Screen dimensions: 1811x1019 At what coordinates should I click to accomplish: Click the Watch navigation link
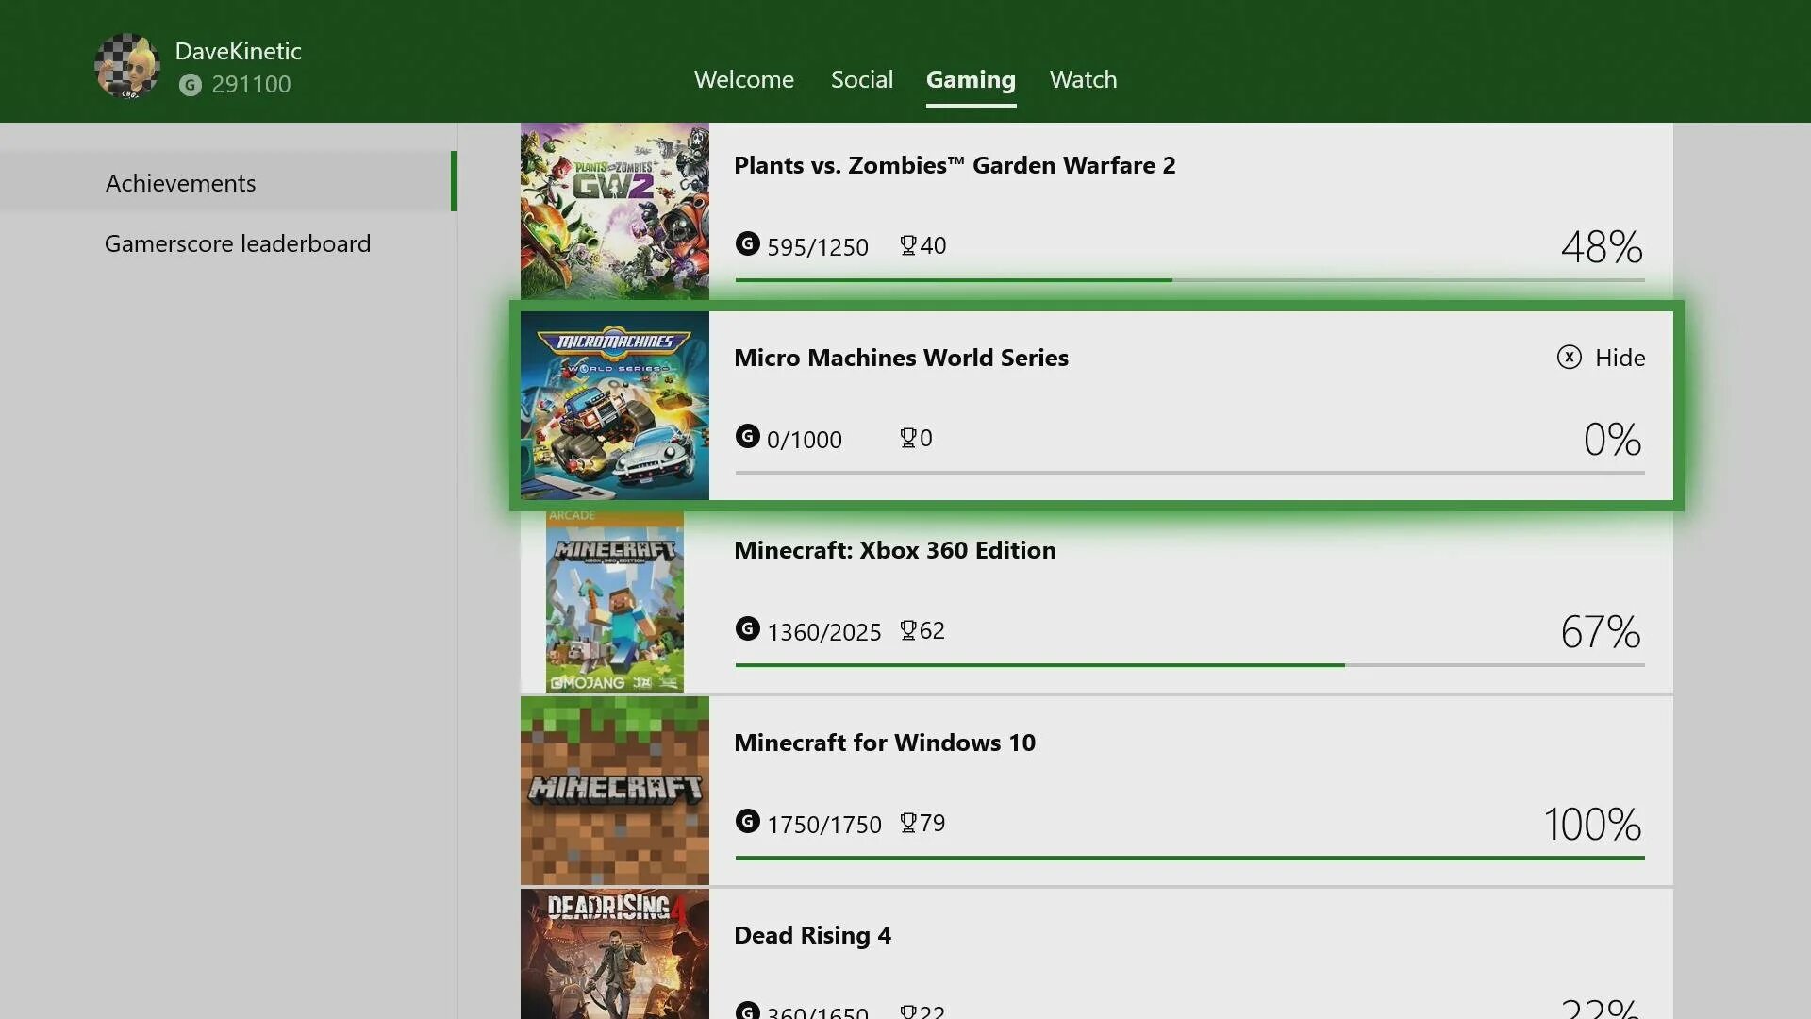coord(1082,77)
